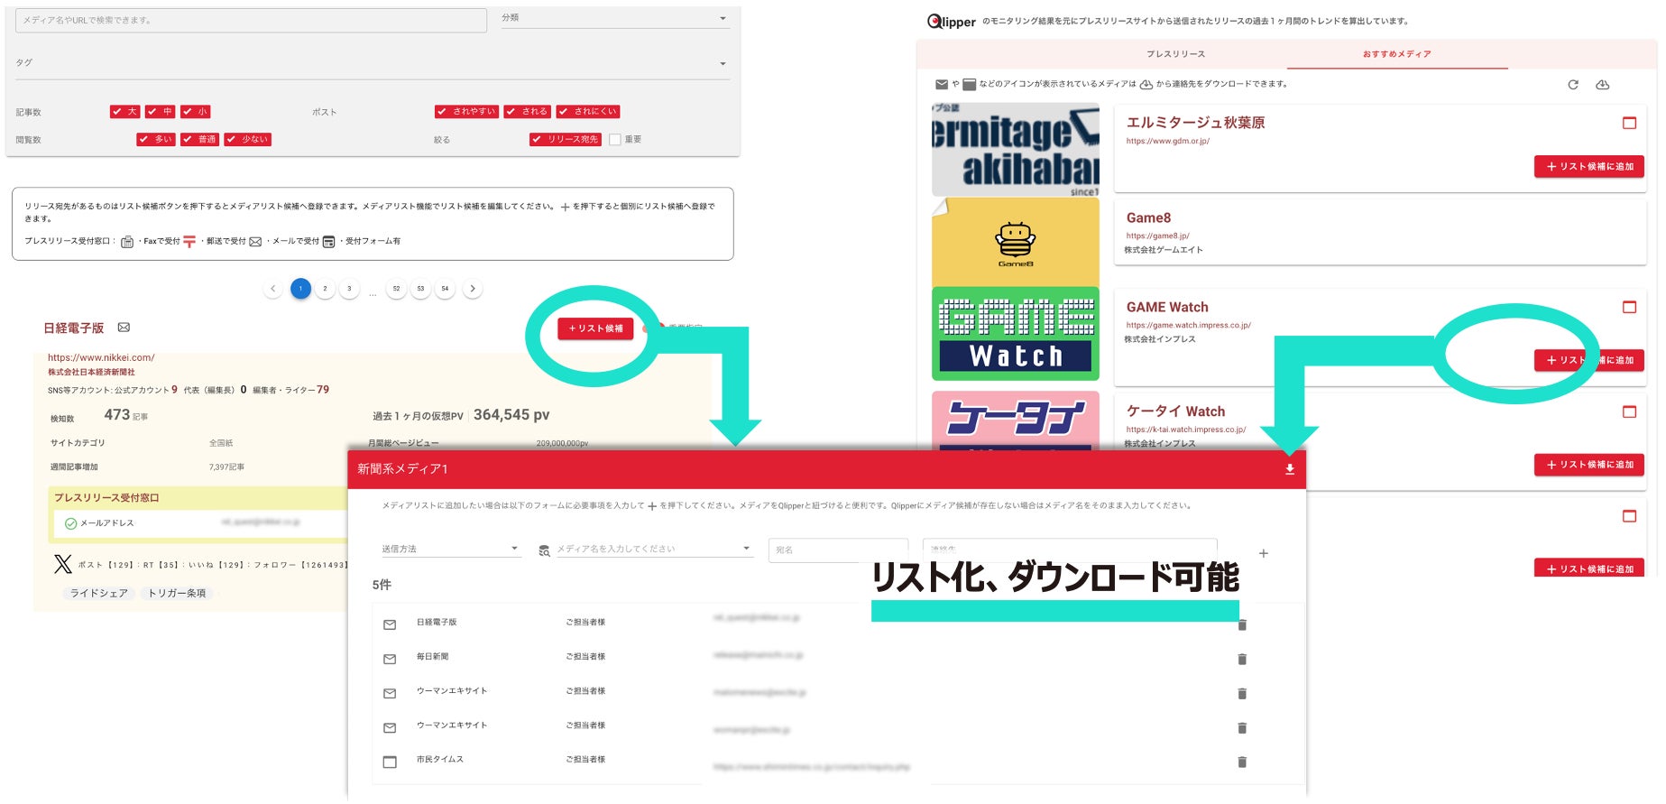
Task: Open the メディア名 combo box
Action: point(654,549)
